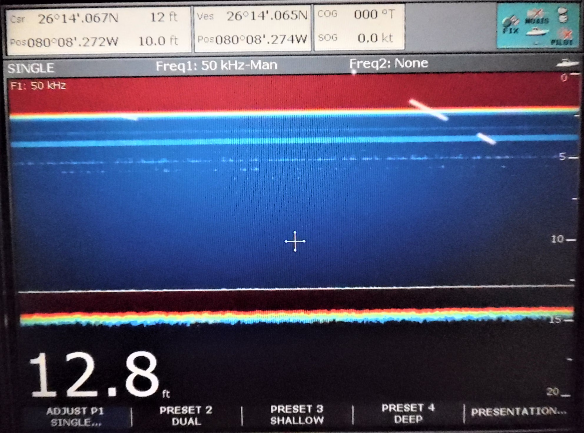Click the 10 ft mark on depth scale
The height and width of the screenshot is (433, 584).
557,239
